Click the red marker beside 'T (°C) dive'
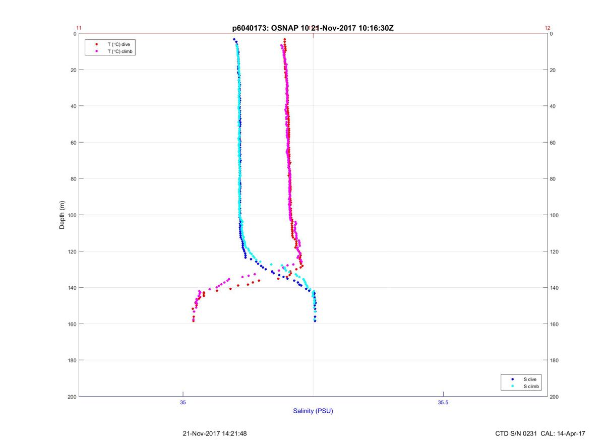 (x=96, y=44)
